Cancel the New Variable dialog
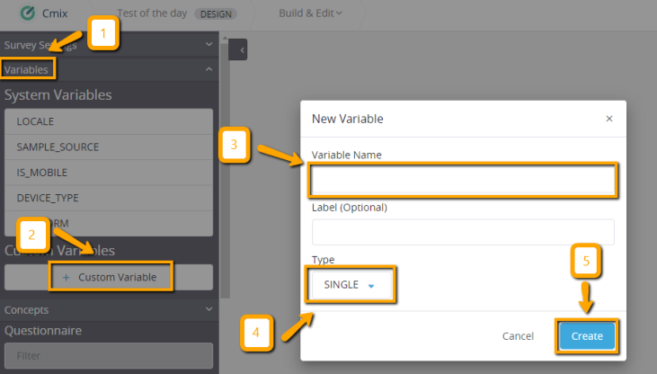The image size is (657, 374). 518,336
